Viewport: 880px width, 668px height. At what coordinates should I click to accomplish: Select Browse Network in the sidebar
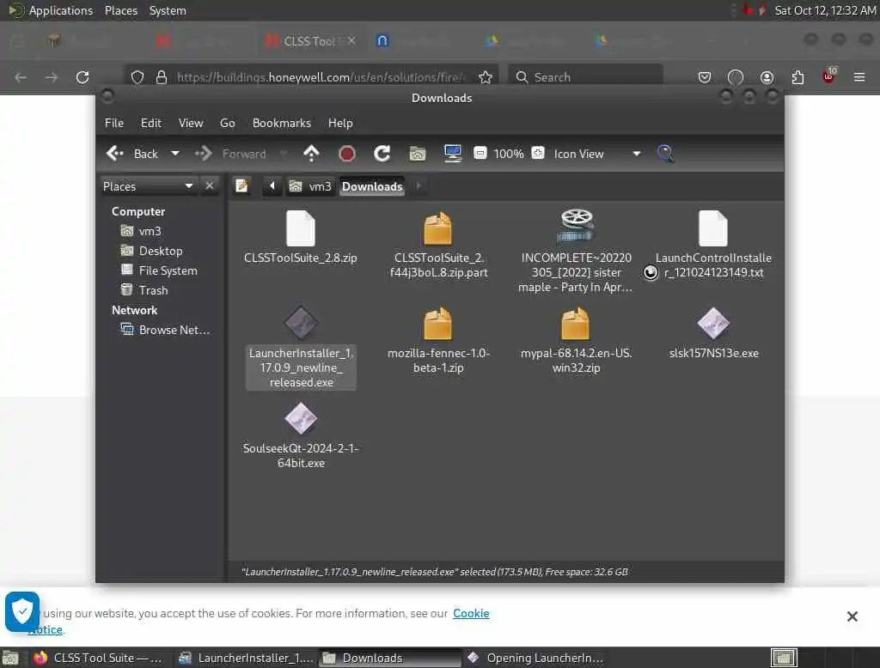[166, 330]
